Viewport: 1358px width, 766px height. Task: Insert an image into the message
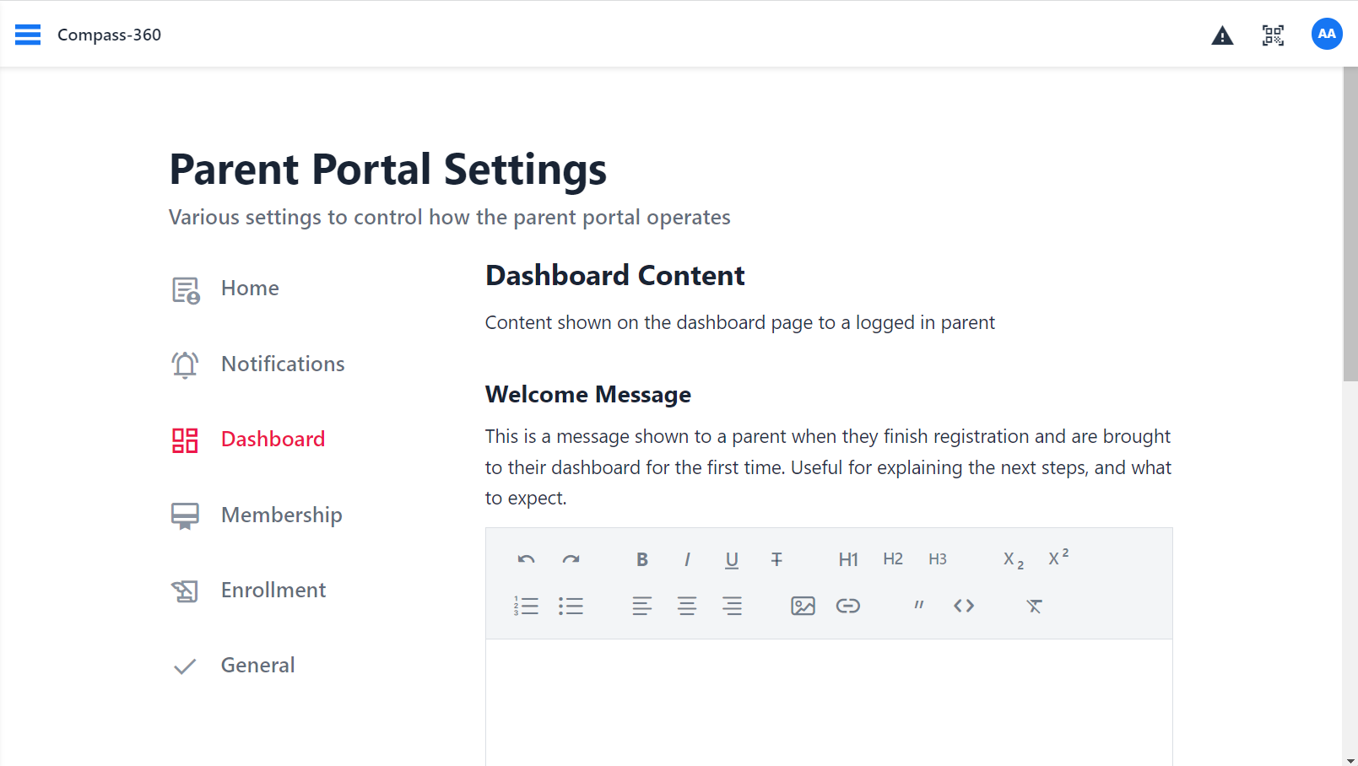click(803, 606)
